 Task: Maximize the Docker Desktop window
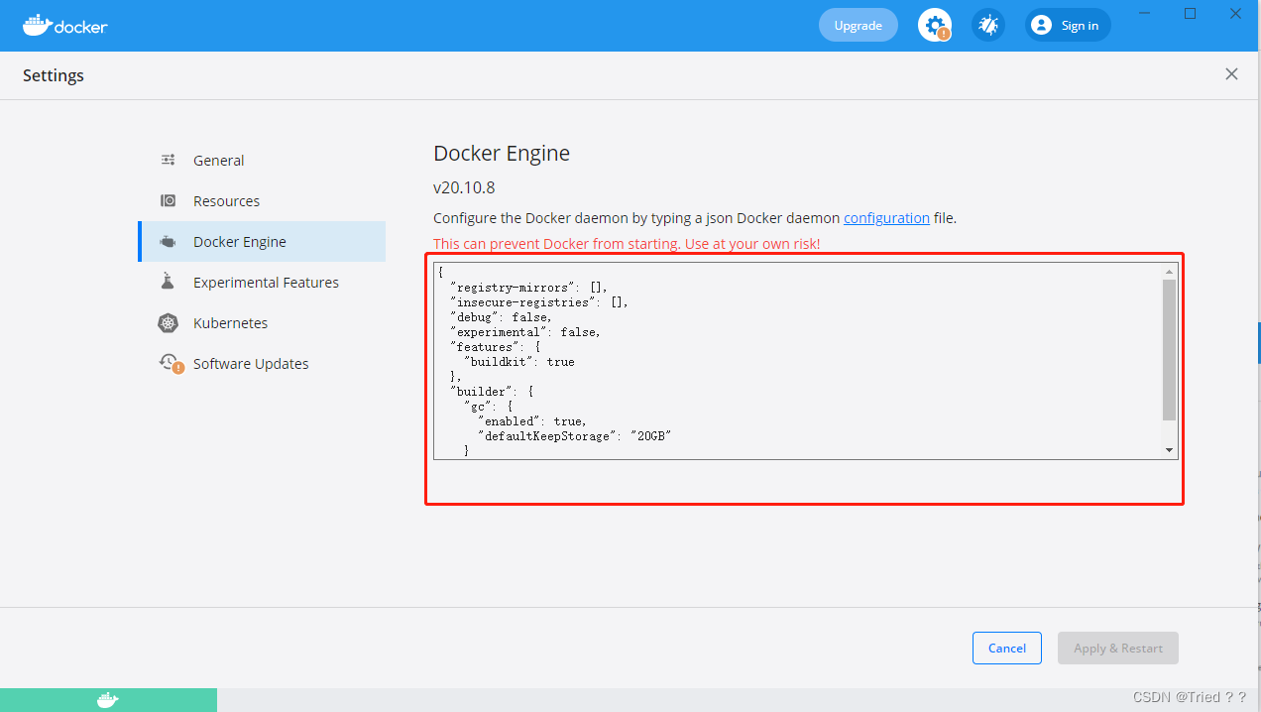[x=1191, y=13]
